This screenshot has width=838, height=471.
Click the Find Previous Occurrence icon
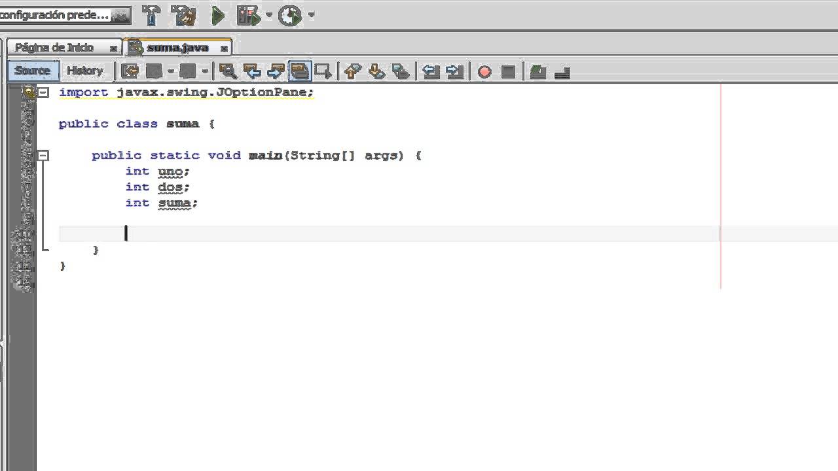[252, 71]
